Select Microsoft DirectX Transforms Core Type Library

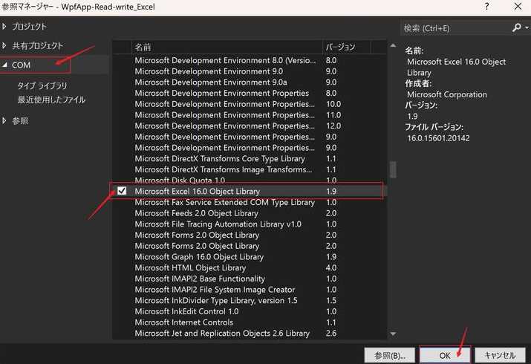249,158
